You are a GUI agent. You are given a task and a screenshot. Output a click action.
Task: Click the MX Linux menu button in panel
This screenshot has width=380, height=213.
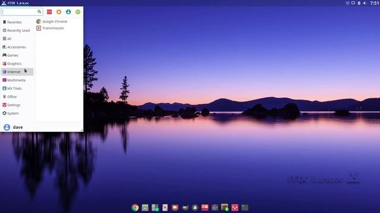(x=15, y=3)
